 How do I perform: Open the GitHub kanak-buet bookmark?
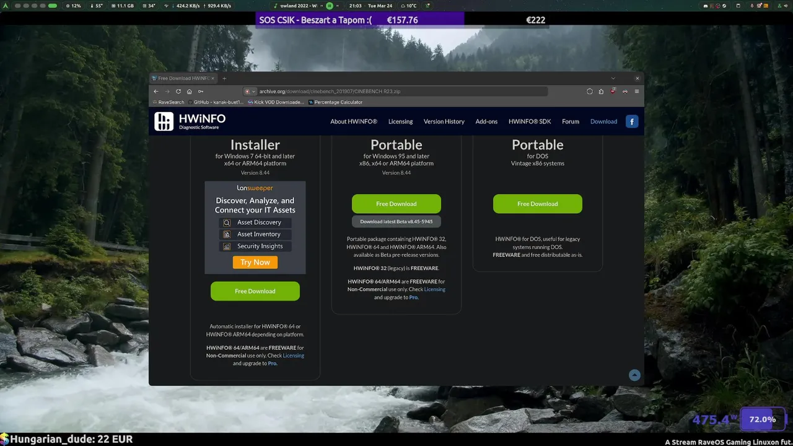pyautogui.click(x=215, y=102)
